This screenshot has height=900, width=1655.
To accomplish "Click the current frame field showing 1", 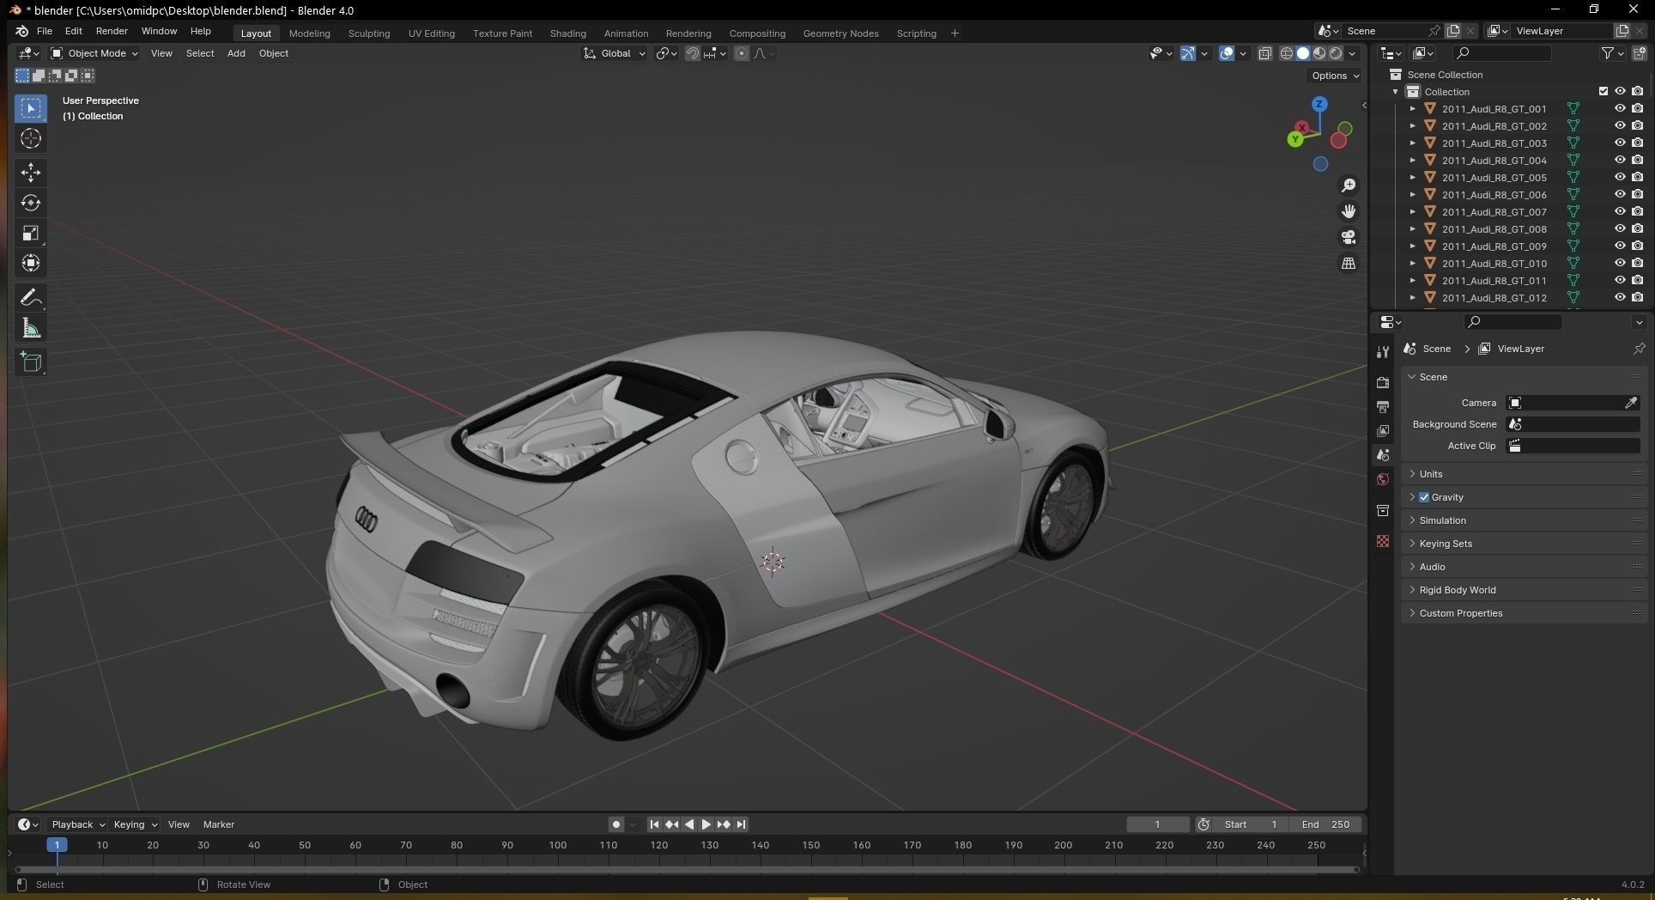I will (1157, 824).
